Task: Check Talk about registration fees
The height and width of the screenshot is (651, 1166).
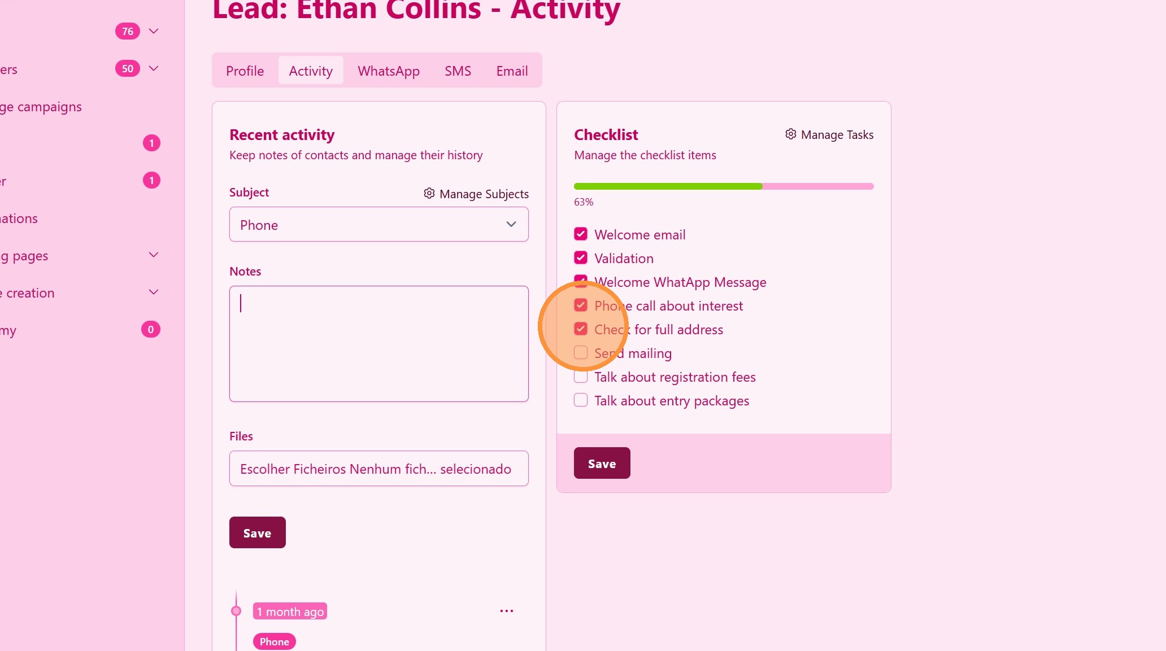Action: [581, 377]
